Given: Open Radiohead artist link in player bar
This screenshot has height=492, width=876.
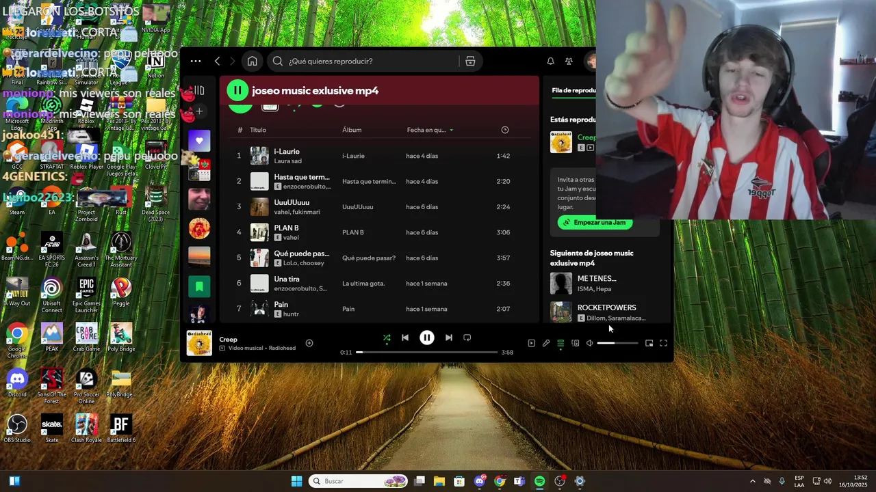Looking at the screenshot, I should pyautogui.click(x=282, y=348).
